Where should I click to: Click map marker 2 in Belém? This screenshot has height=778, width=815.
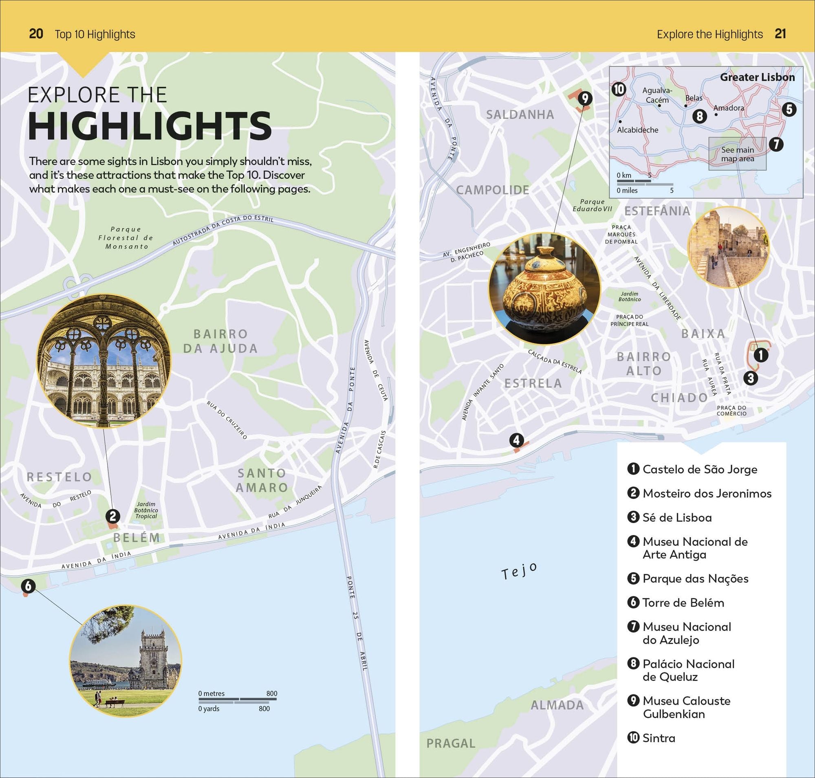(x=112, y=516)
